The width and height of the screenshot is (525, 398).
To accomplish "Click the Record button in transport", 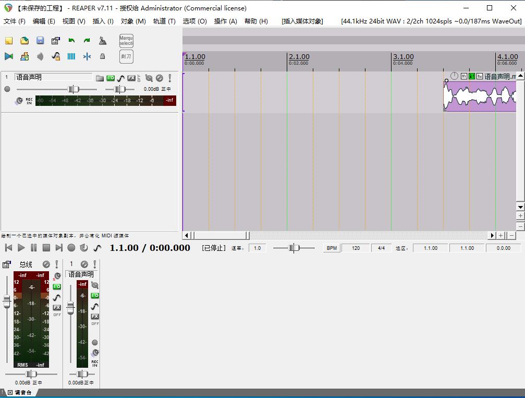I will 71,248.
